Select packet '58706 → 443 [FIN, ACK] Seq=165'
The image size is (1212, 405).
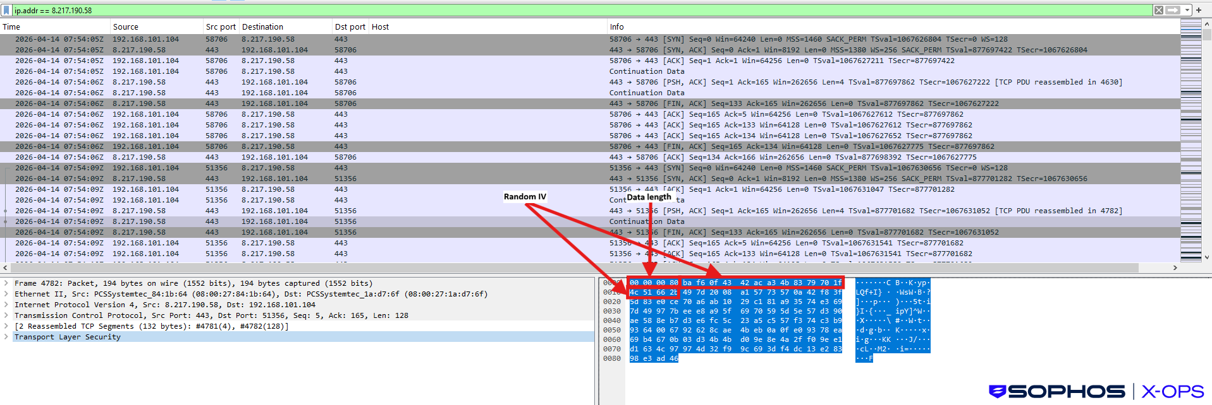tap(589, 146)
